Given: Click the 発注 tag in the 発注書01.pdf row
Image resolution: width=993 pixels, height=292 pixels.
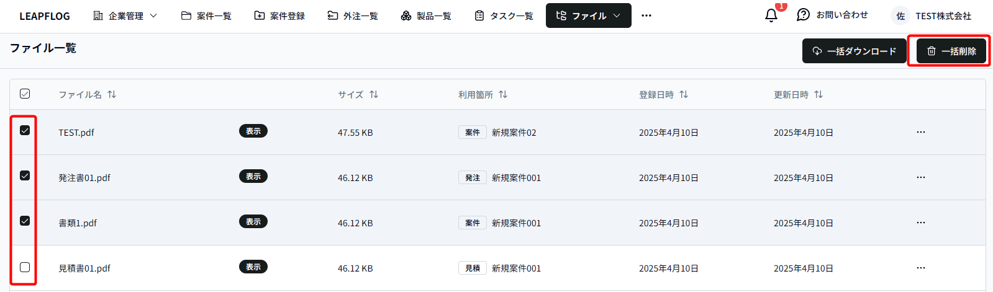Looking at the screenshot, I should [x=473, y=177].
